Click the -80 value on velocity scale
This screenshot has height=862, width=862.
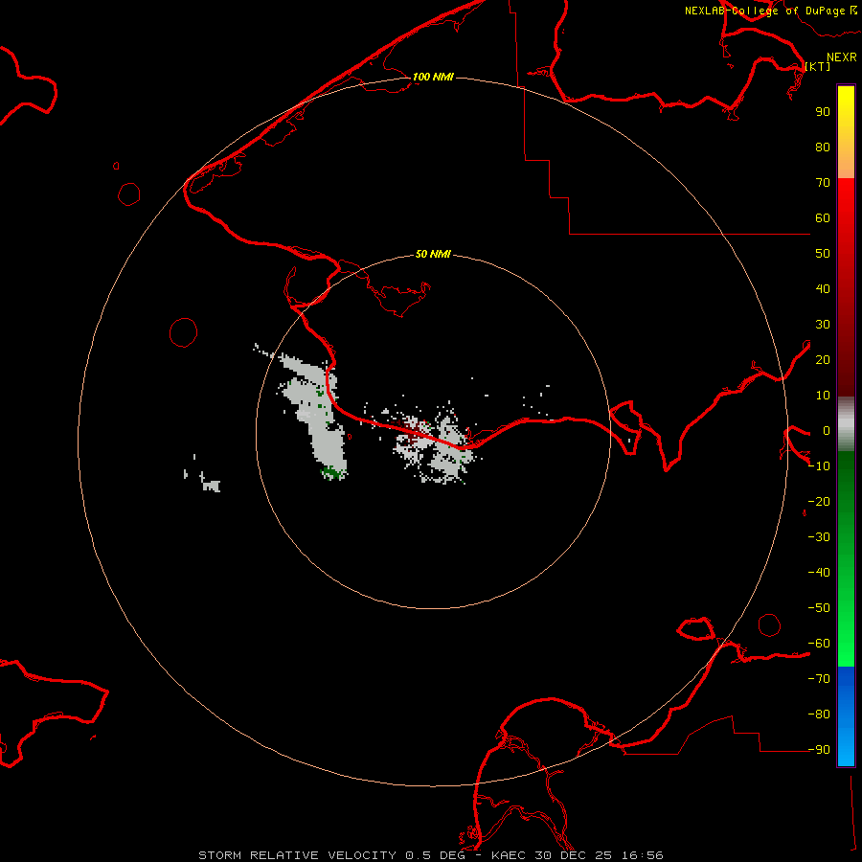819,715
